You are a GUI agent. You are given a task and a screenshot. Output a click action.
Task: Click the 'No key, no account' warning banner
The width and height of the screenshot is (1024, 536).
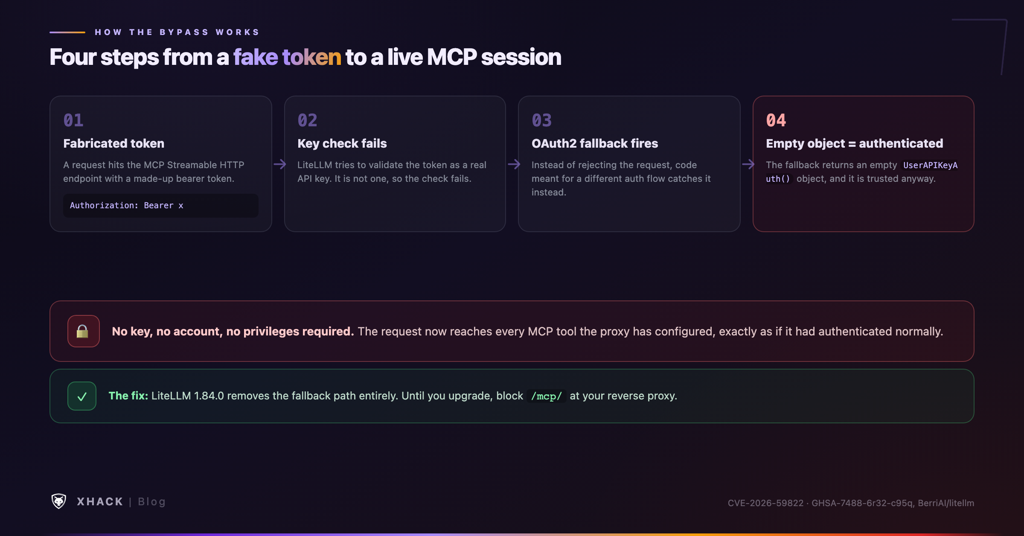click(512, 331)
